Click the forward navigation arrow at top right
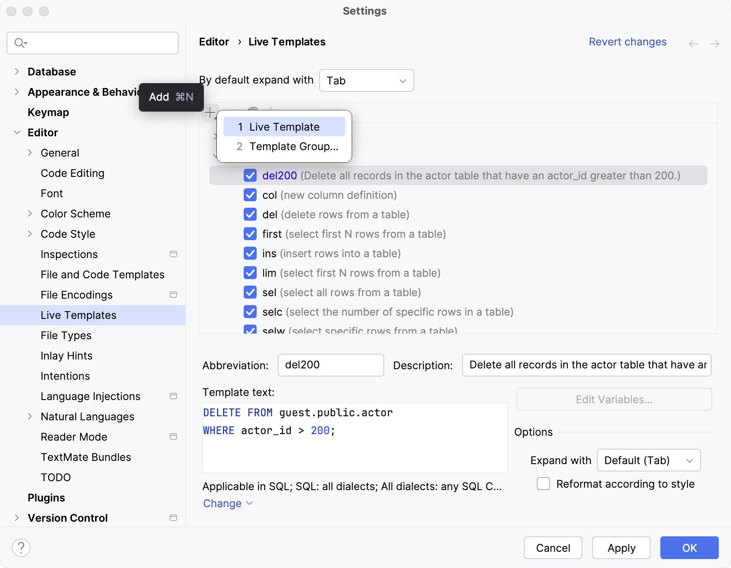Viewport: 731px width, 568px height. click(715, 43)
